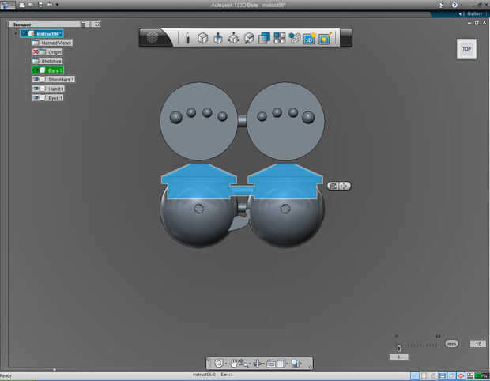Toggle visibility eye of Eyes:1
Image resolution: width=490 pixels, height=381 pixels.
pos(36,98)
